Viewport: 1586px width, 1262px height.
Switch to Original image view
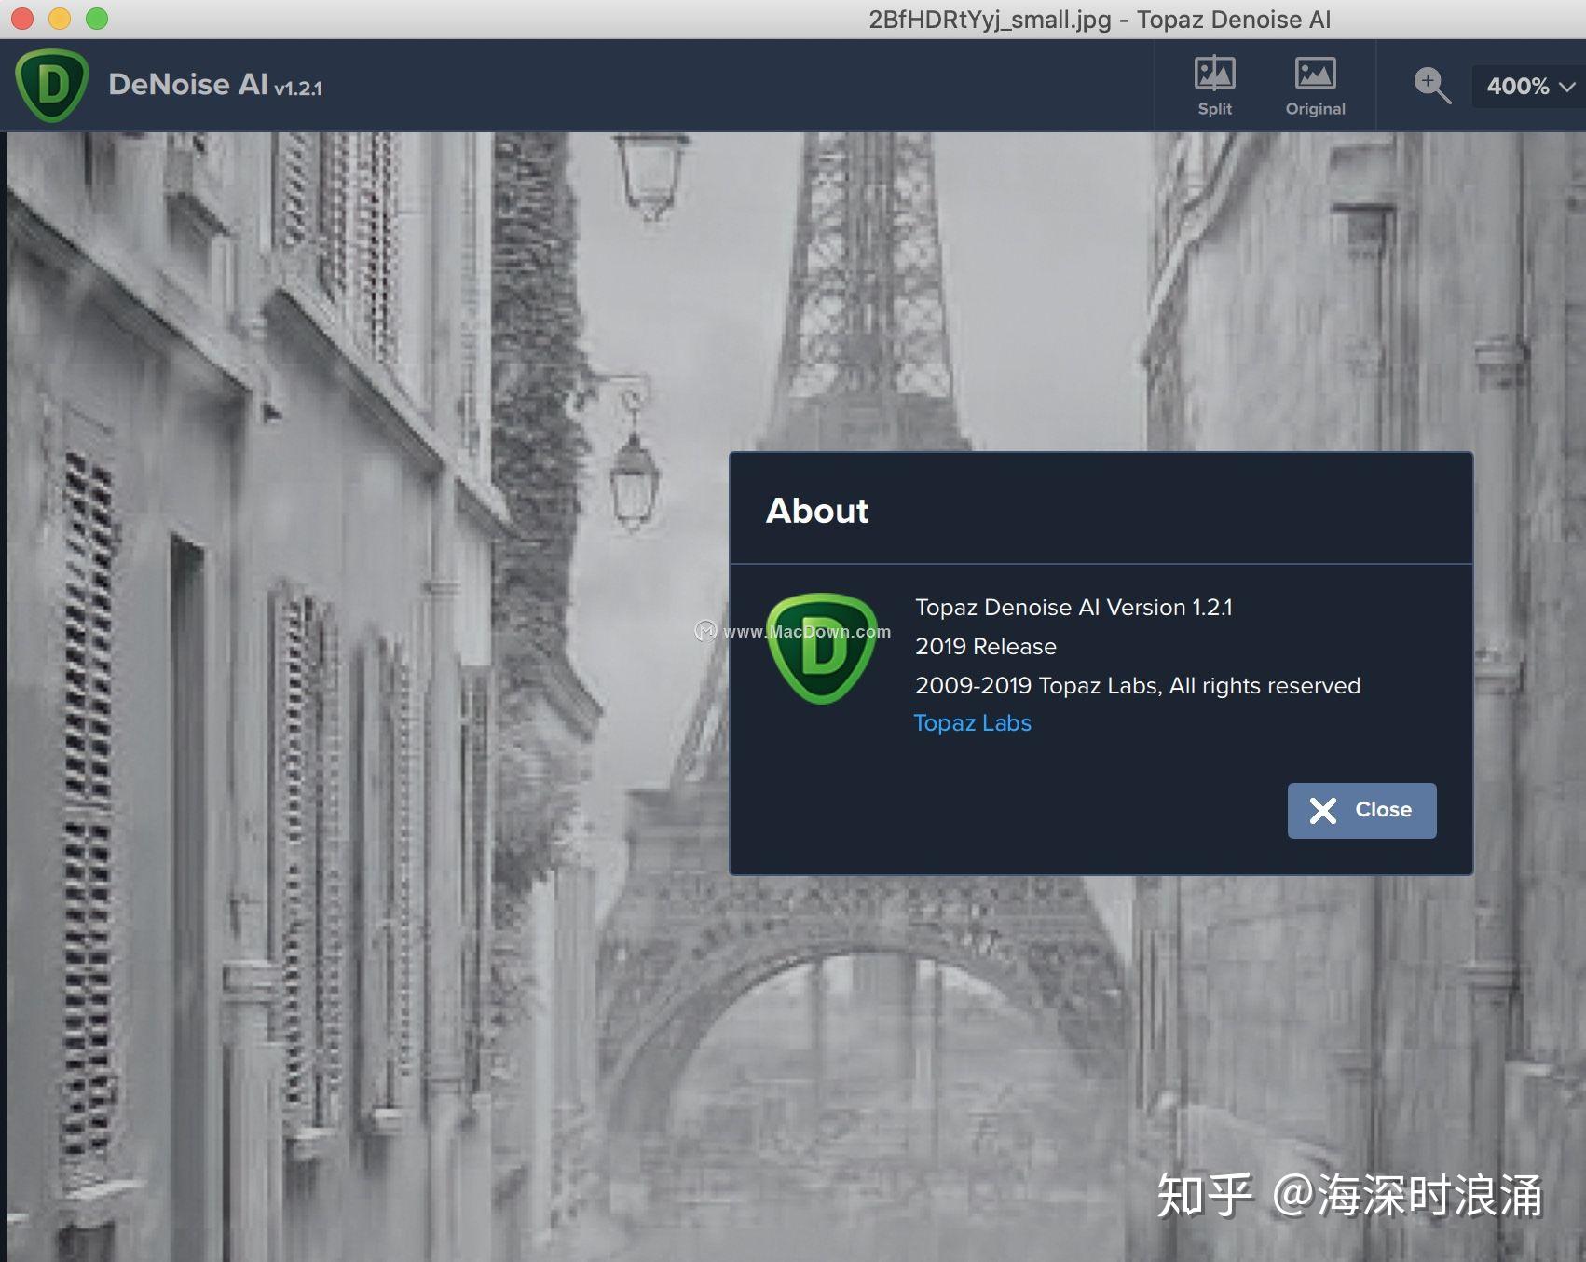[x=1315, y=86]
